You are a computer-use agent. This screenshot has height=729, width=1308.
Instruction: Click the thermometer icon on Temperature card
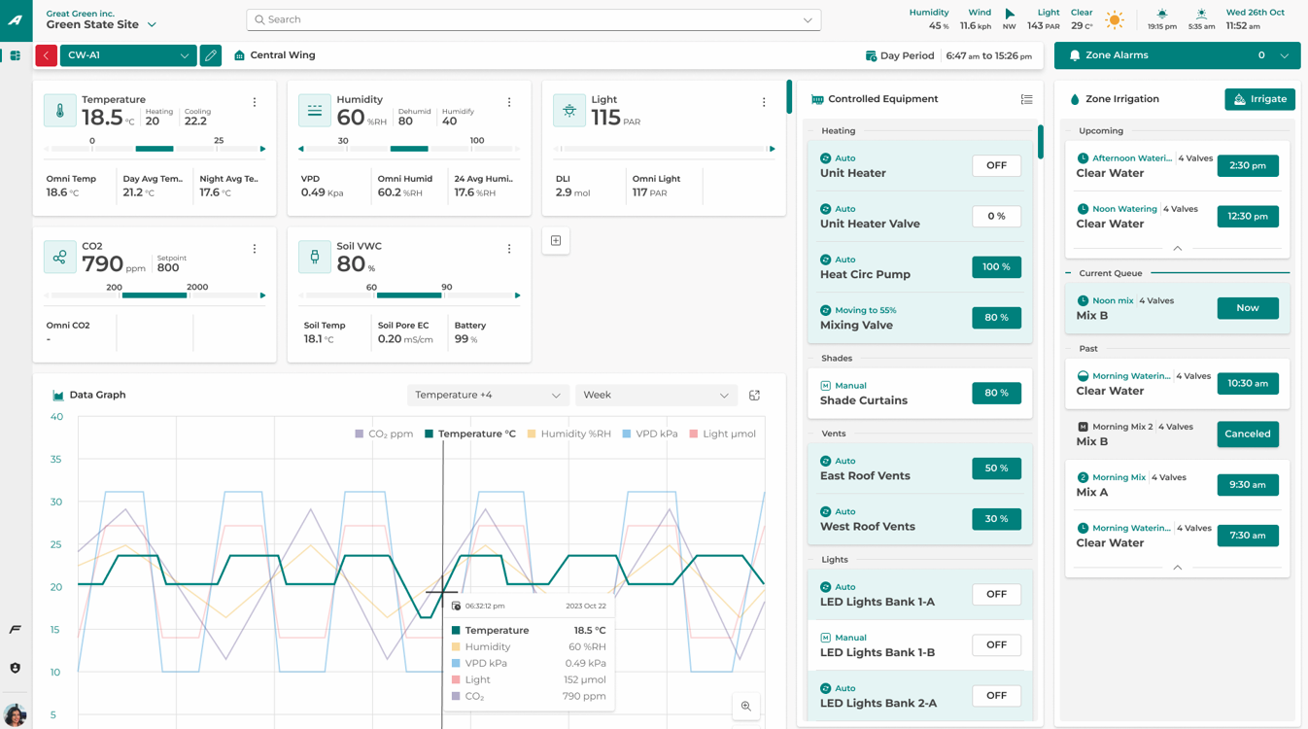tap(60, 111)
